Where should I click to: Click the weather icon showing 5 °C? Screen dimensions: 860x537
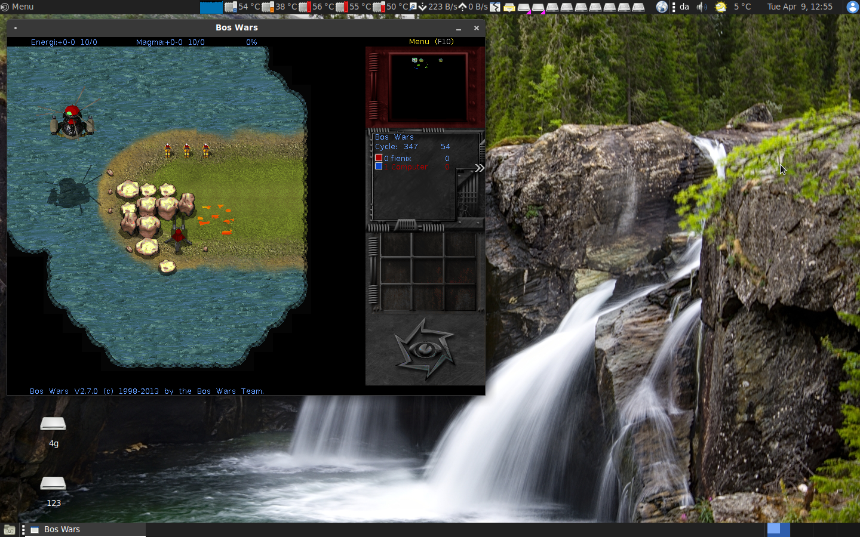click(721, 7)
